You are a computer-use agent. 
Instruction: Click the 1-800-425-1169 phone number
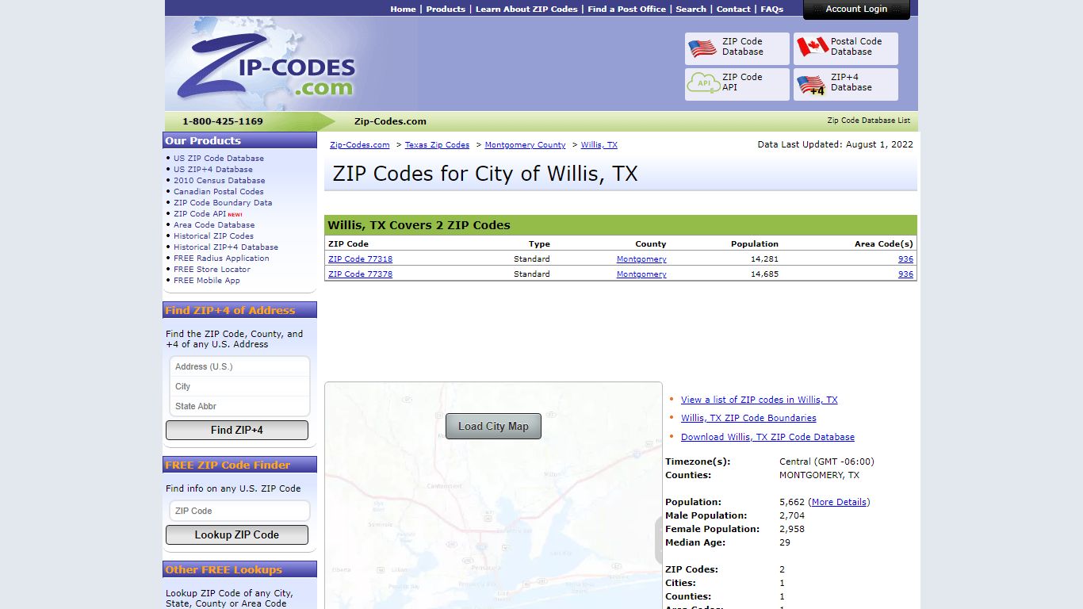223,121
